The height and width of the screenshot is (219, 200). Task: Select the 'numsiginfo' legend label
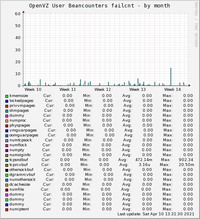(x=20, y=155)
